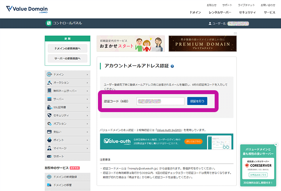
Task: Click ドメインの更新画面へ button
Action: click(x=68, y=49)
